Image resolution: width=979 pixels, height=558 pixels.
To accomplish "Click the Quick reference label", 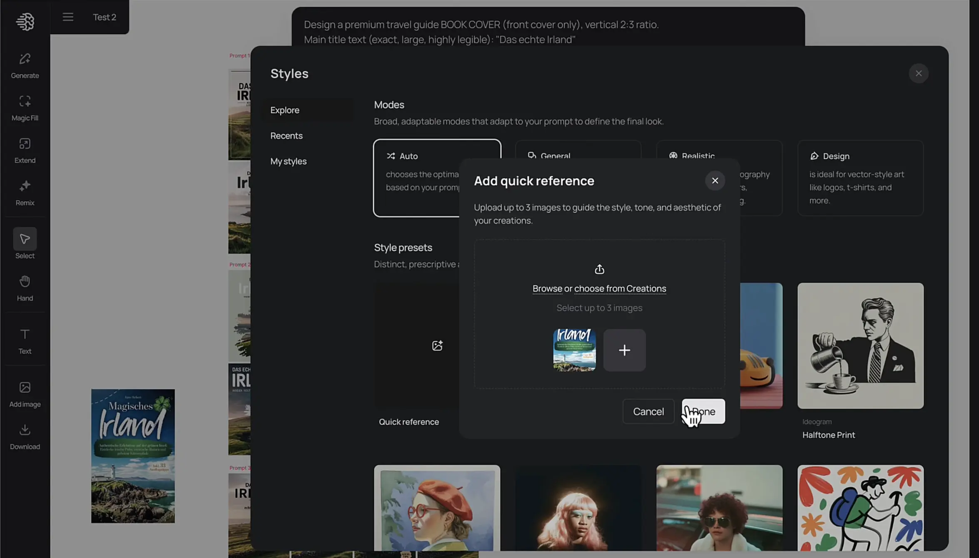I will point(409,422).
